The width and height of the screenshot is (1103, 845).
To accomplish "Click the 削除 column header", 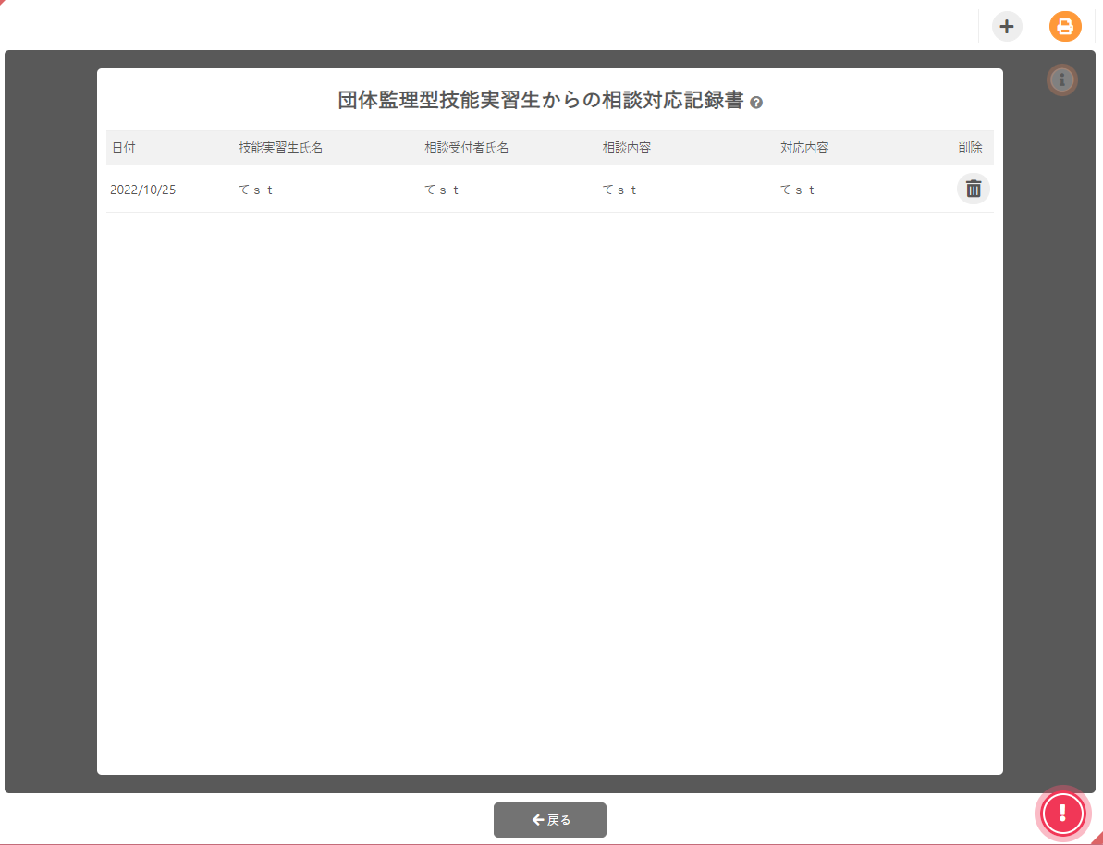I will pyautogui.click(x=970, y=148).
